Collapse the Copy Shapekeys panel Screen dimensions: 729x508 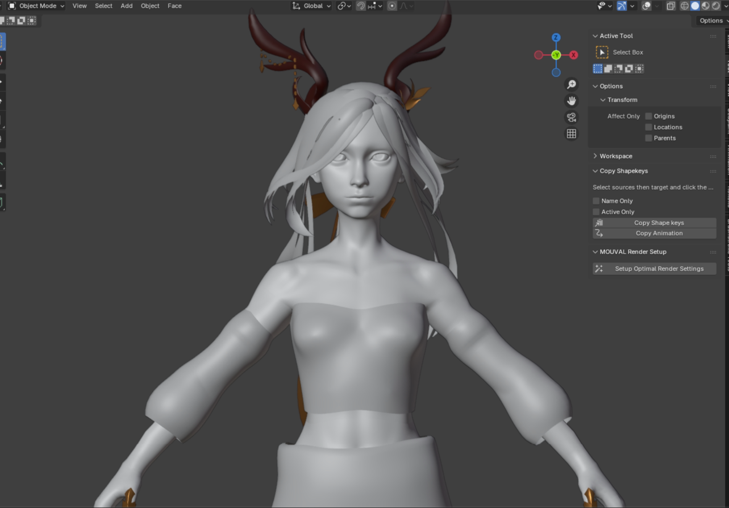595,171
